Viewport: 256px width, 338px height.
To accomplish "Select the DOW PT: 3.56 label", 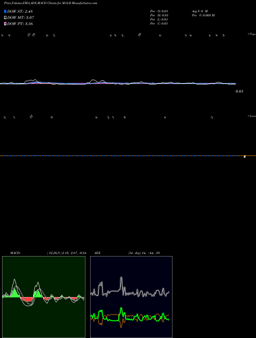I will pos(20,24).
